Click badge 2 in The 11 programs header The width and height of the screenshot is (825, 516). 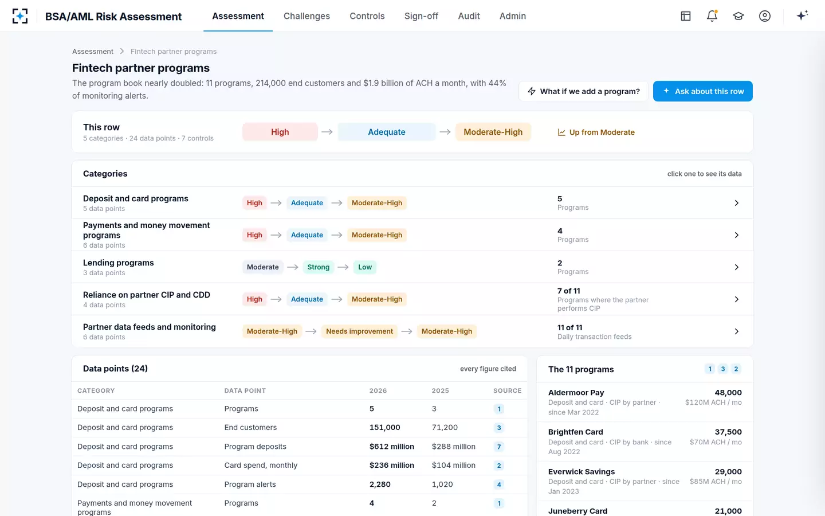pos(736,369)
